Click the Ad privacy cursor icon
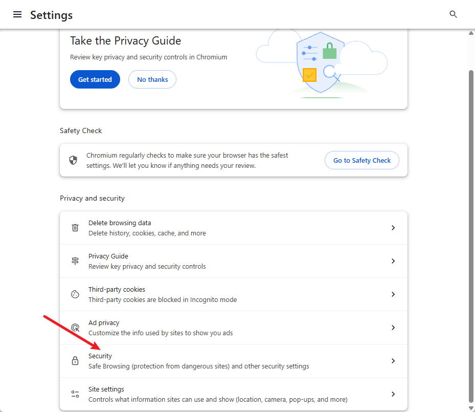 [75, 328]
